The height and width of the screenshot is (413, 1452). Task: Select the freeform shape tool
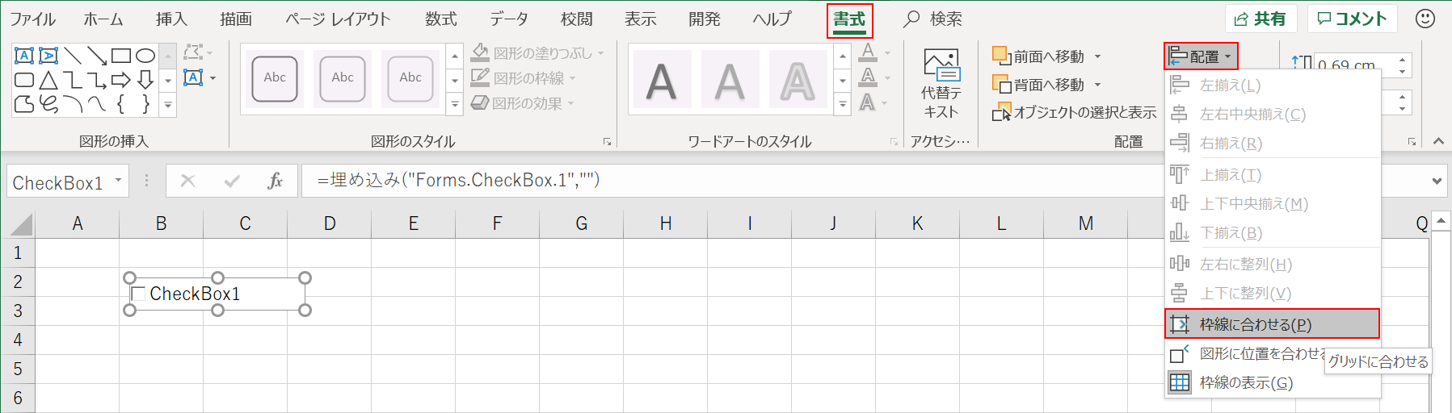pyautogui.click(x=24, y=104)
